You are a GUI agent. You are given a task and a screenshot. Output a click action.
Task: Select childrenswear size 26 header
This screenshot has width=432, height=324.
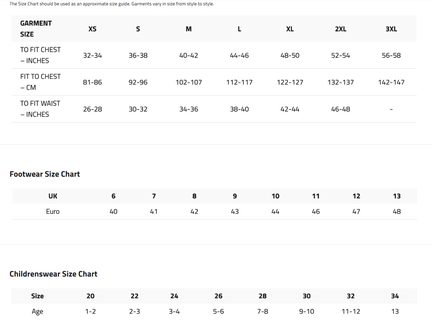click(218, 296)
